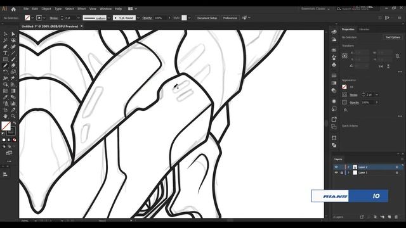Viewport: 406px width, 228px height.
Task: Create new layer in Layers panel
Action: tap(389, 217)
